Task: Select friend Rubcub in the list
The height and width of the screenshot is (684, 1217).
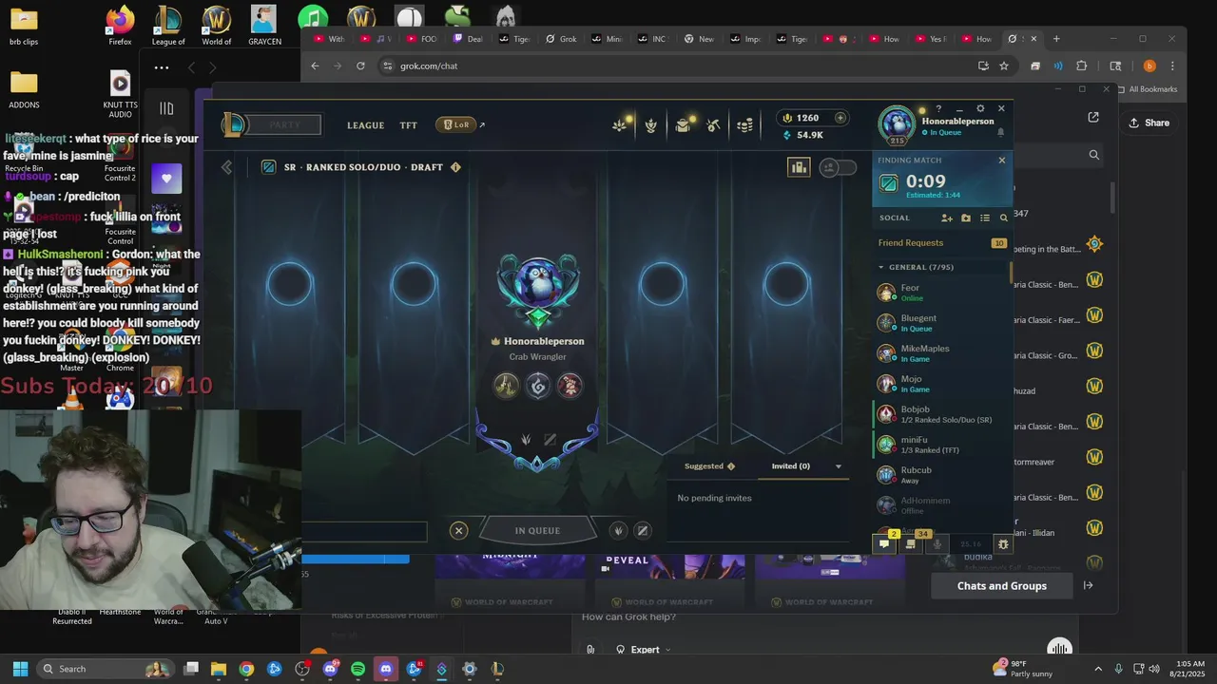Action: 941,475
